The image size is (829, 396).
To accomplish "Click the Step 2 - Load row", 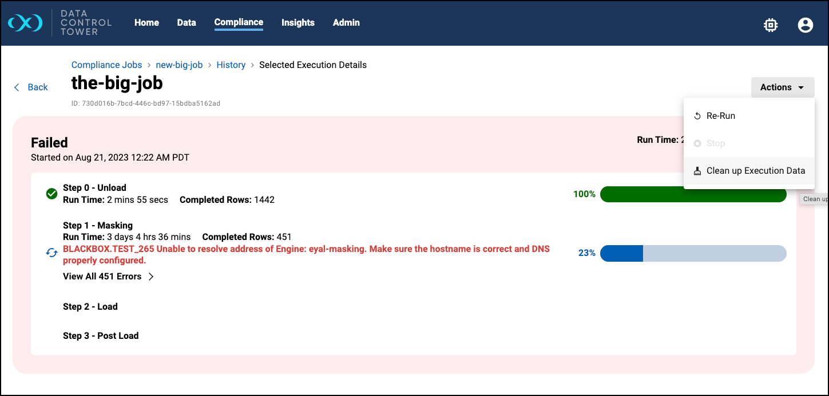I will pyautogui.click(x=90, y=307).
